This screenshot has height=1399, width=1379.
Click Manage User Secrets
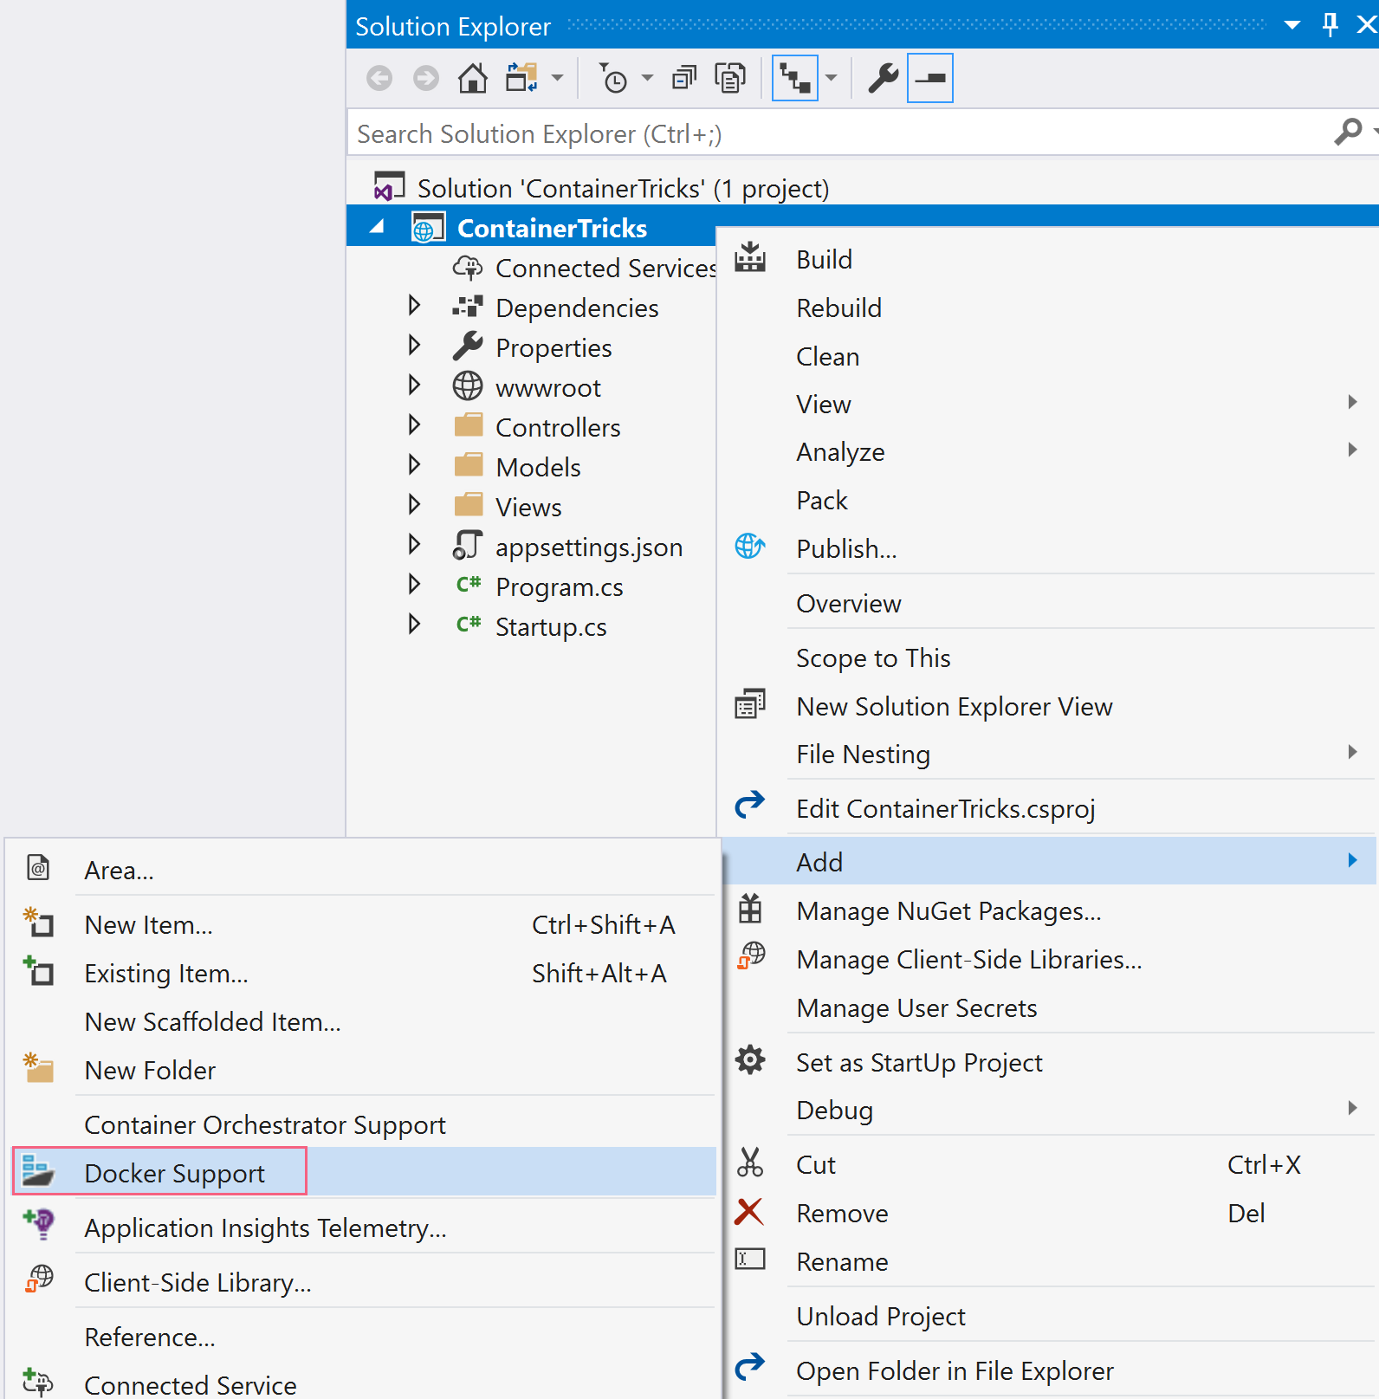1046,1007
